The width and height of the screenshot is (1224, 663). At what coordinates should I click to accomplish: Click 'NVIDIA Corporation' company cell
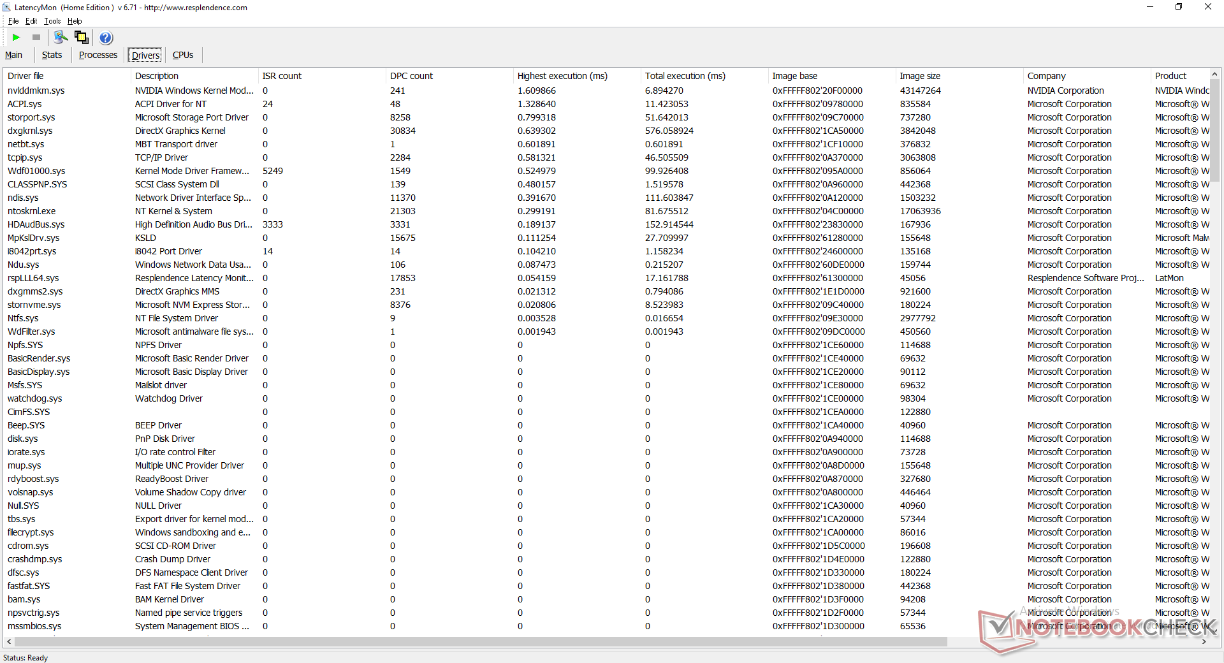(x=1065, y=91)
